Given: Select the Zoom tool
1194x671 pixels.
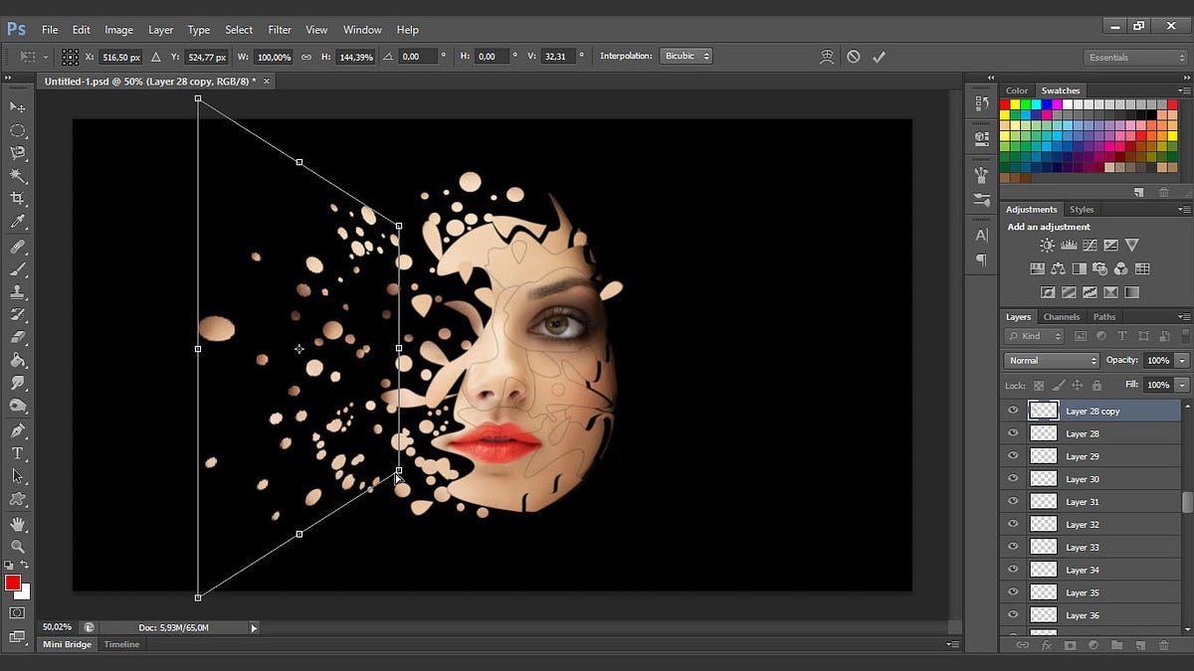Looking at the screenshot, I should pos(17,546).
